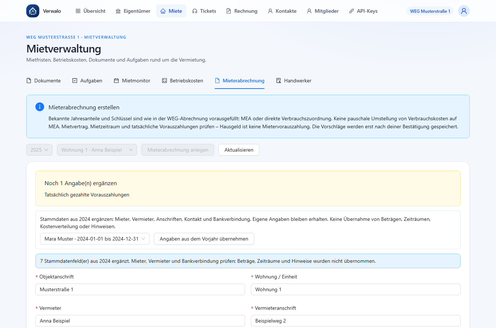
Task: Open the 2025 year dropdown
Action: pos(39,150)
